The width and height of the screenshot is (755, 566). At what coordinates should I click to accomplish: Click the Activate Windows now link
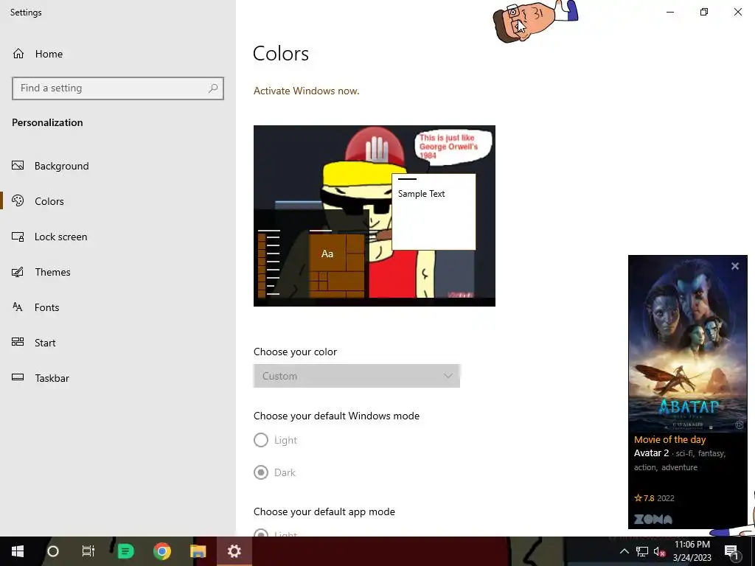click(306, 91)
